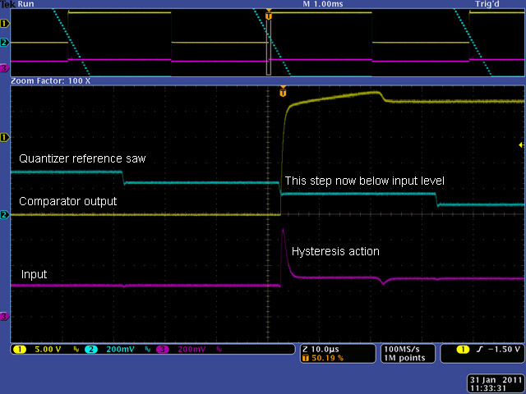Click the trigger level arrow on right edge
This screenshot has height=394, width=526.
point(521,145)
